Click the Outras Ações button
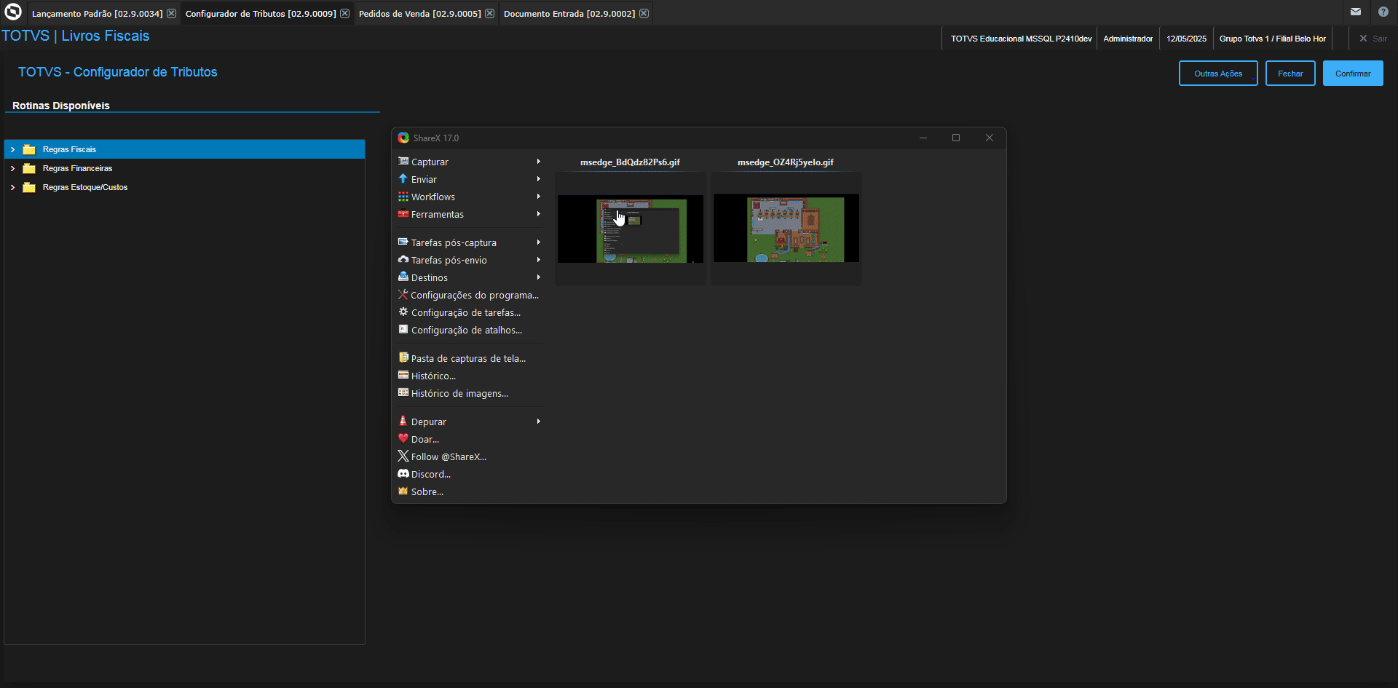This screenshot has width=1398, height=688. coord(1218,74)
